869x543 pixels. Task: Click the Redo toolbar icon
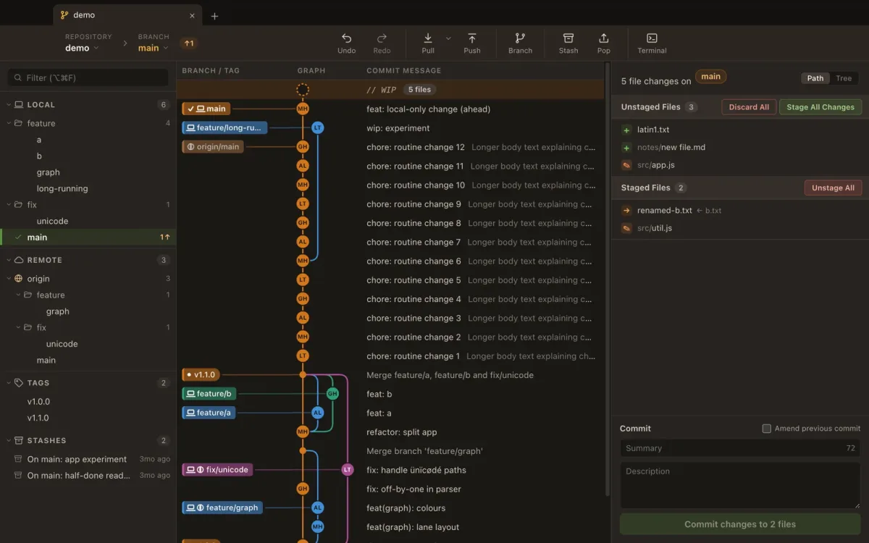click(382, 38)
